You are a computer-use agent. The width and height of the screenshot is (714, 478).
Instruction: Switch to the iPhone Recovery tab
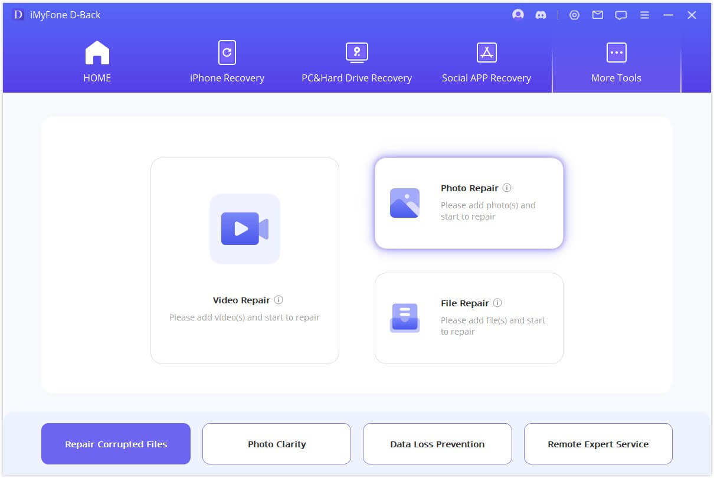pos(227,62)
